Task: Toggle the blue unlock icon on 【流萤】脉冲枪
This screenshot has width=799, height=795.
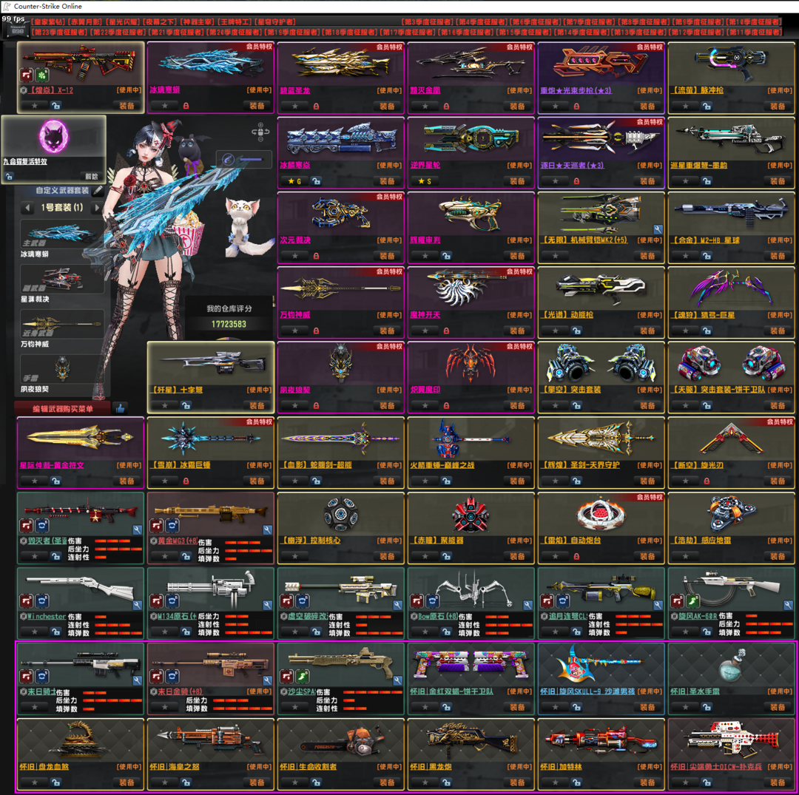Action: [707, 106]
